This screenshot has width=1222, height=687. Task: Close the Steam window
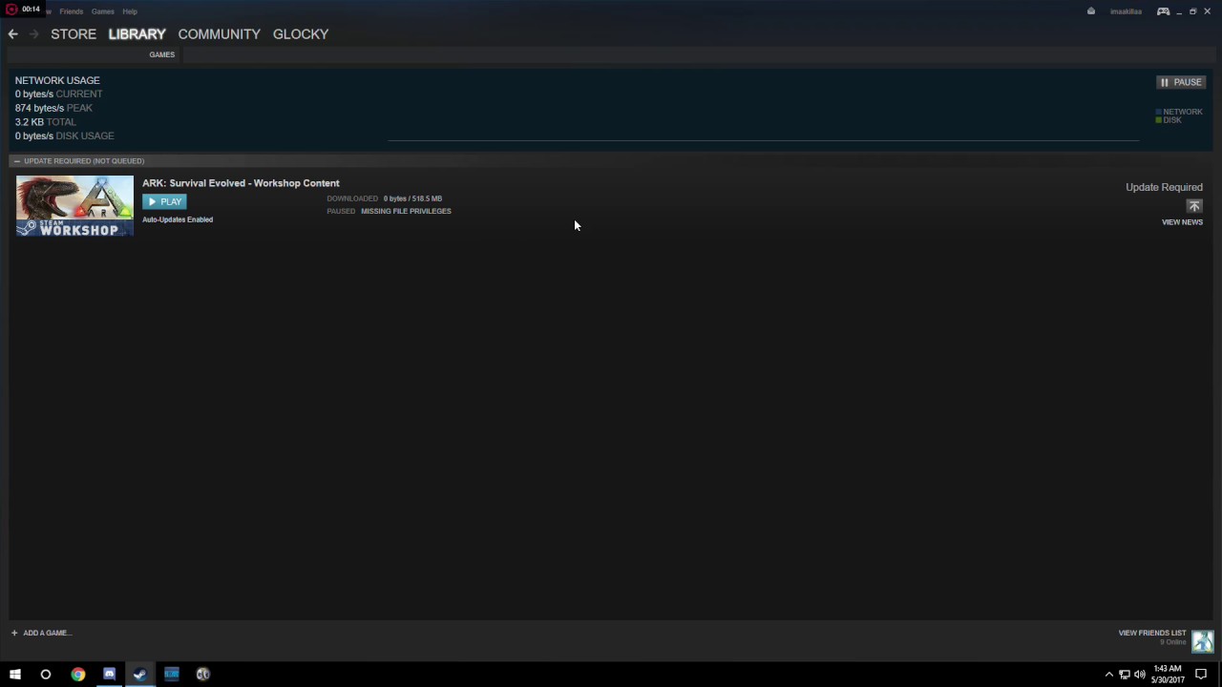pyautogui.click(x=1207, y=11)
